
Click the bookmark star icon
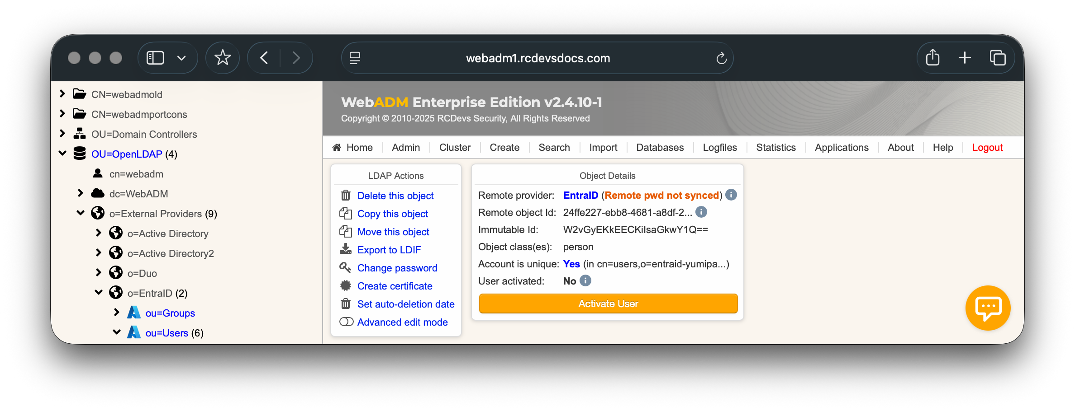pos(222,58)
